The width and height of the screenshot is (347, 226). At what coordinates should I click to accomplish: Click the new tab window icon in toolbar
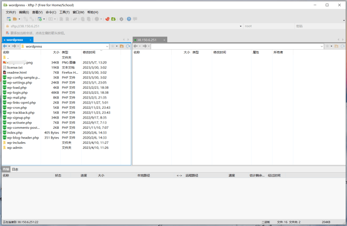[40, 19]
